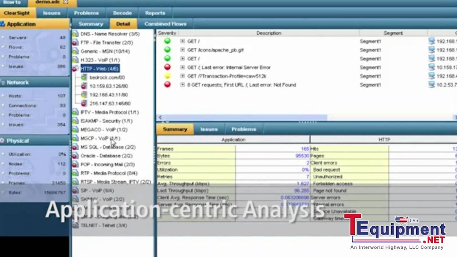Open the lower Issues tab
Screen dimensions: 457x257
click(x=209, y=129)
